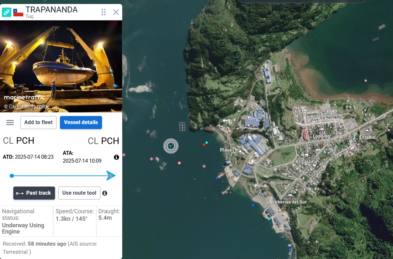Click the drag handle dots icon
Viewport: 393px width, 259px height.
(104, 12)
